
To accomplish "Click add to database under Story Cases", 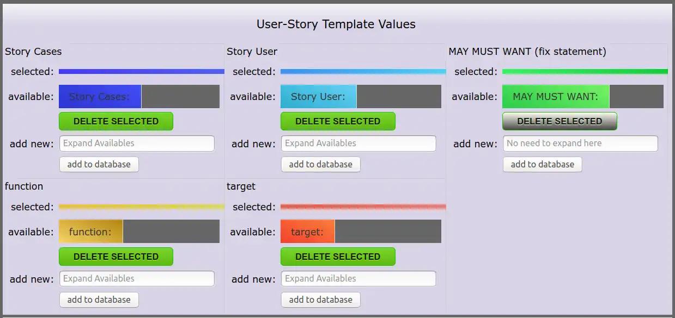I will [99, 164].
